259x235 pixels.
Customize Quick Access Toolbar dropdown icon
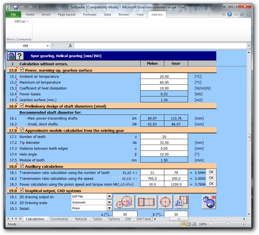[x=40, y=8]
